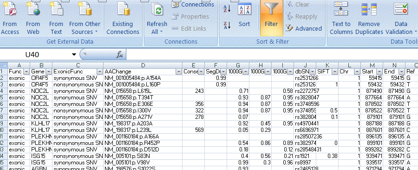Open the Connections button
This screenshot has height=170, width=418.
point(193,5)
